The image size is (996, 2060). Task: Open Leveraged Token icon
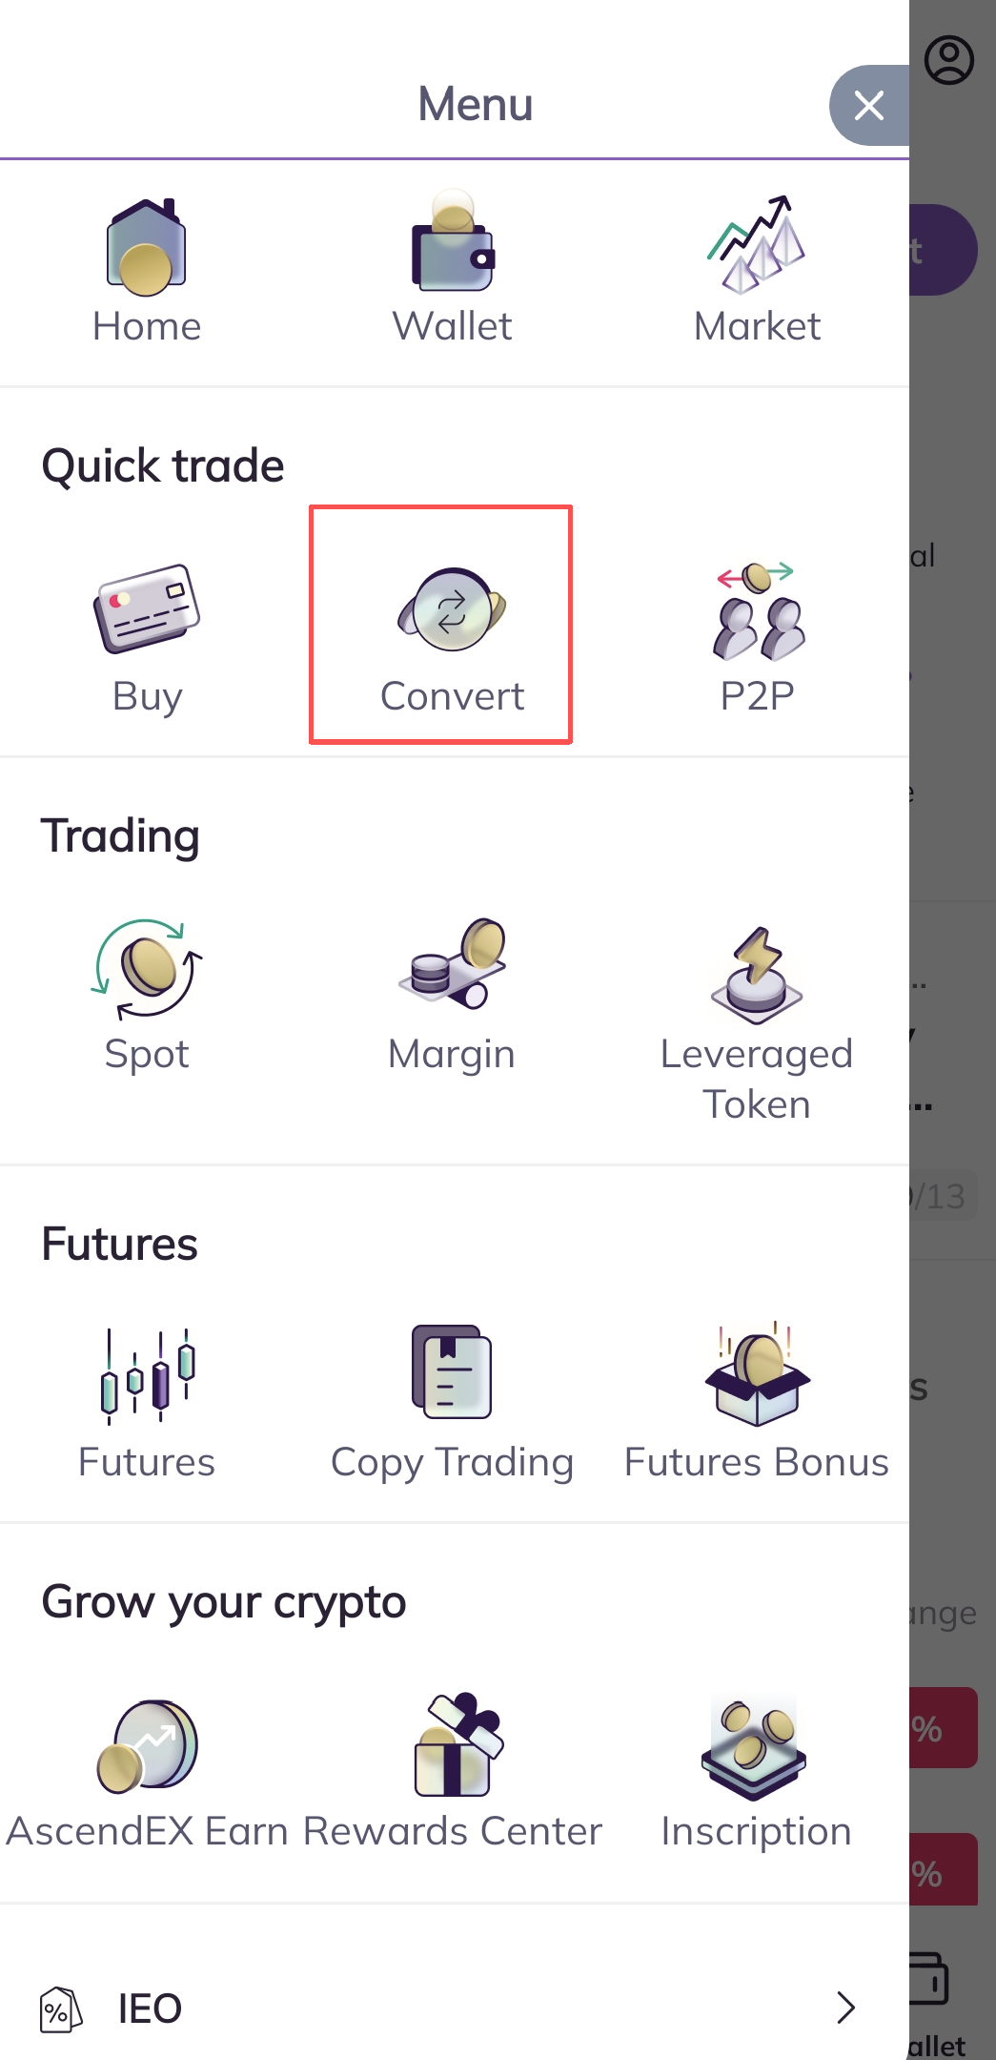757,977
